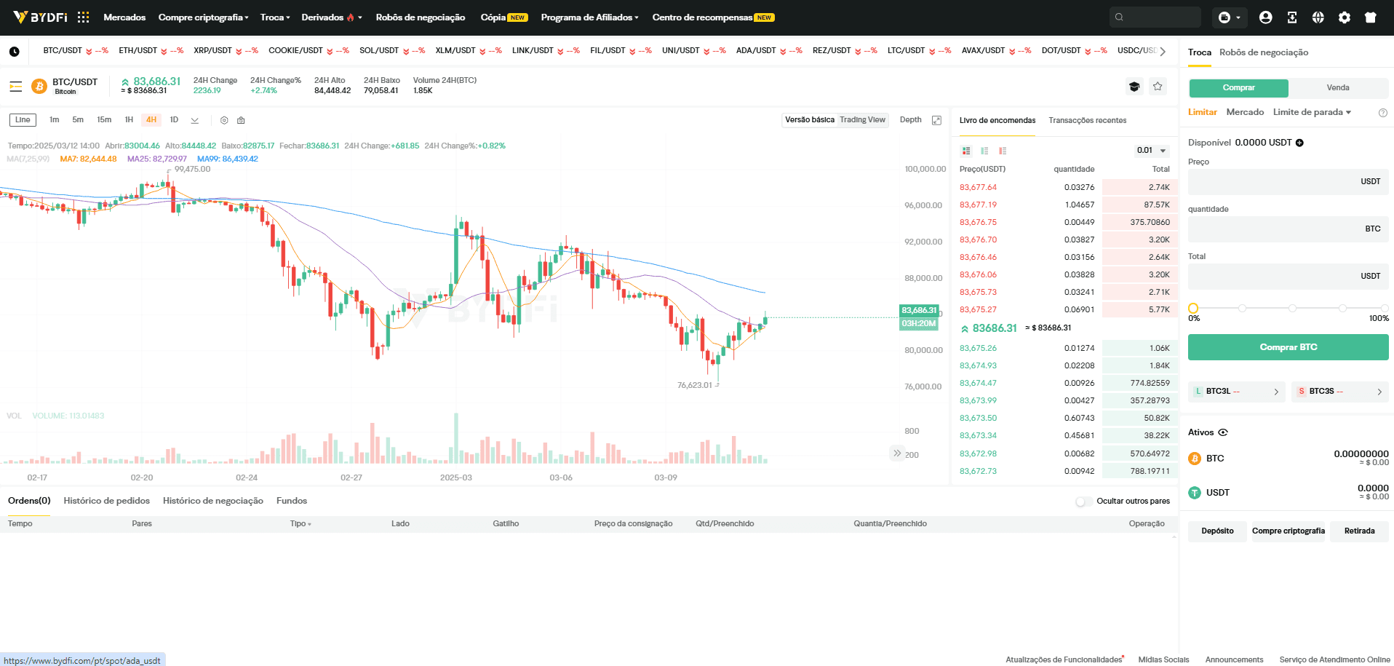1394x666 pixels.
Task: Click the amount percentage slider handle
Action: coord(1193,309)
